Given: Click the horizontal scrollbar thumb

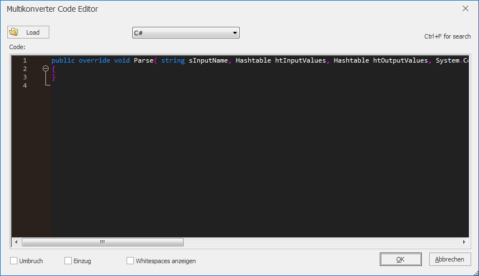Looking at the screenshot, I should (x=103, y=242).
